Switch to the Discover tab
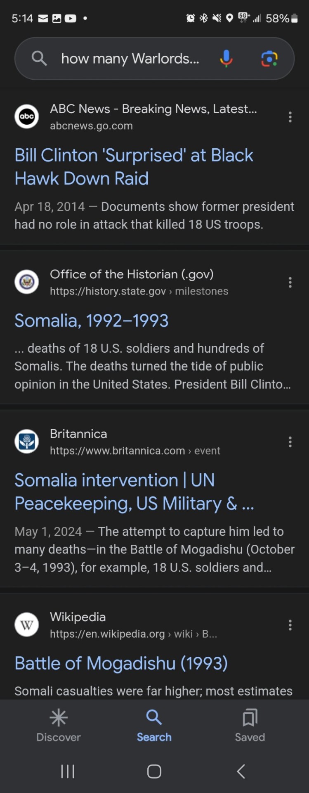The height and width of the screenshot is (793, 309). (59, 725)
